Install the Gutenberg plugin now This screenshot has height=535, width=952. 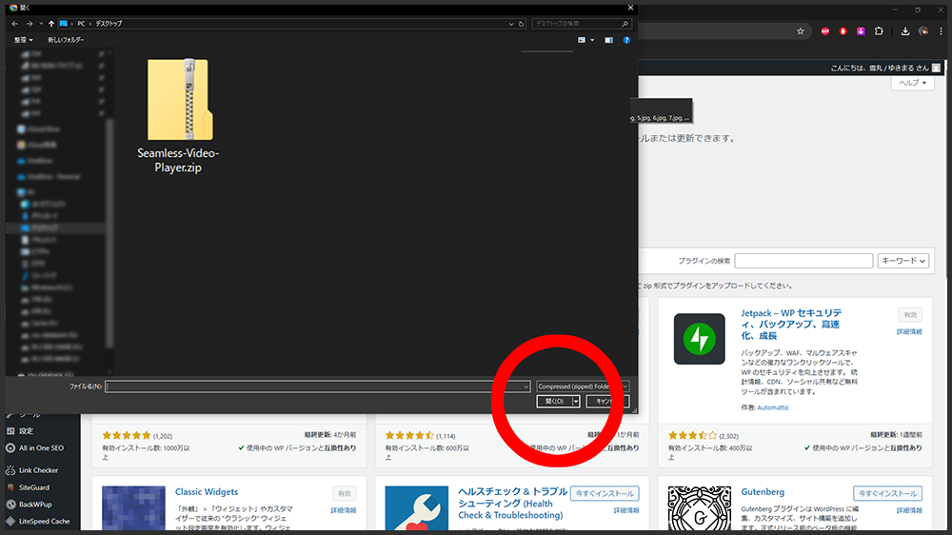click(x=887, y=494)
